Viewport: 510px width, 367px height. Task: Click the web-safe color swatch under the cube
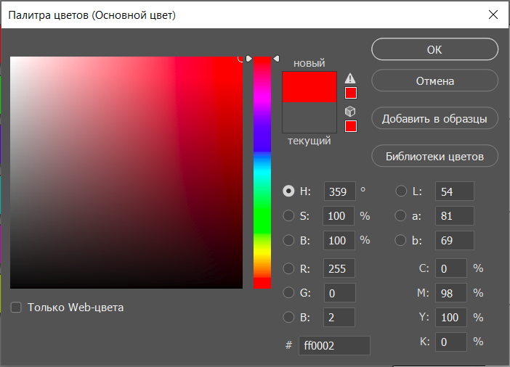(351, 126)
